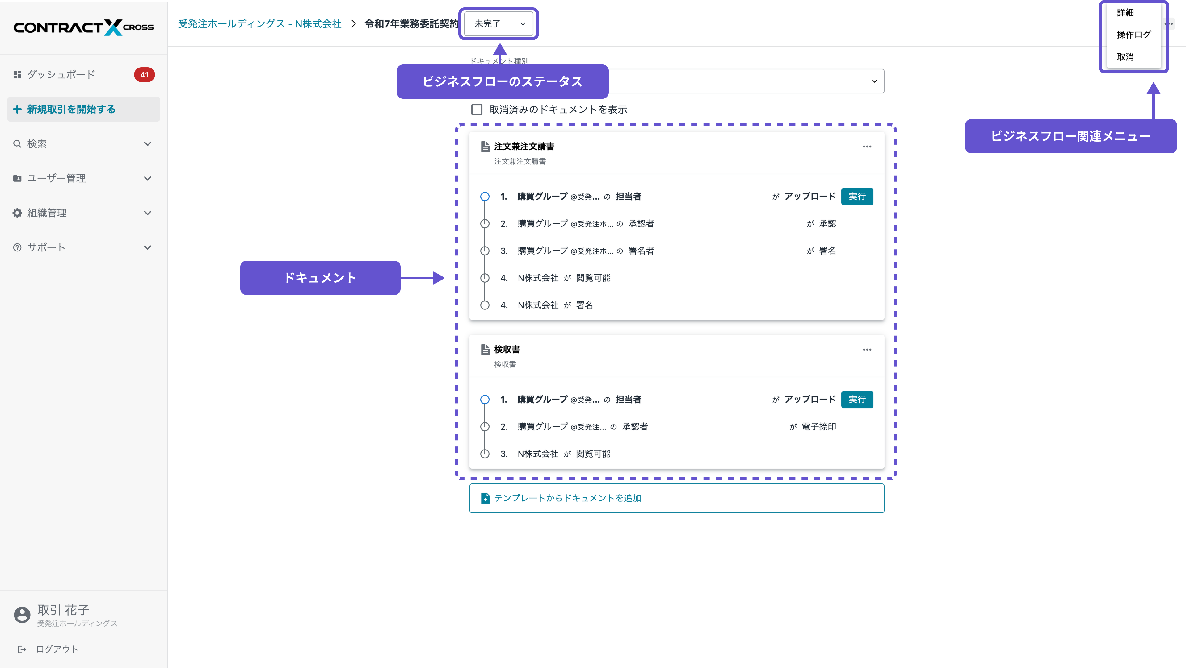Select 取消 from the flow menu
The width and height of the screenshot is (1186, 668).
pos(1125,57)
